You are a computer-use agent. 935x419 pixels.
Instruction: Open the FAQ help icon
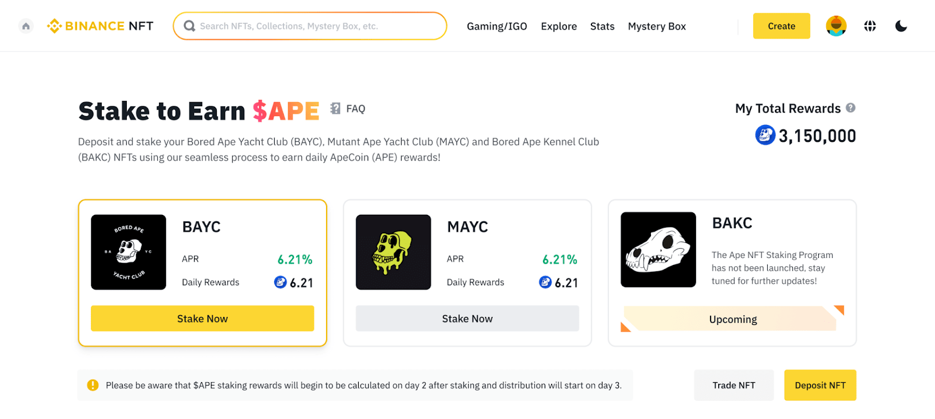click(335, 108)
